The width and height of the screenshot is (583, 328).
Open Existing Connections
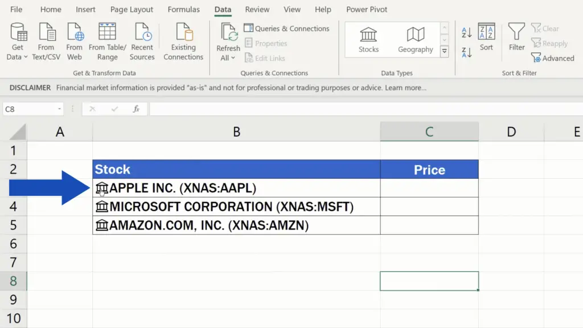[x=183, y=41]
